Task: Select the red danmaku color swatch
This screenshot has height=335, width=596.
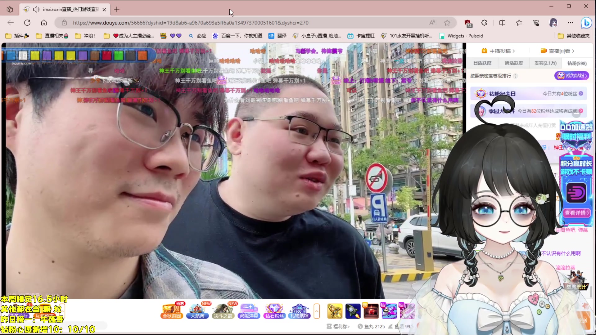Action: [x=107, y=55]
